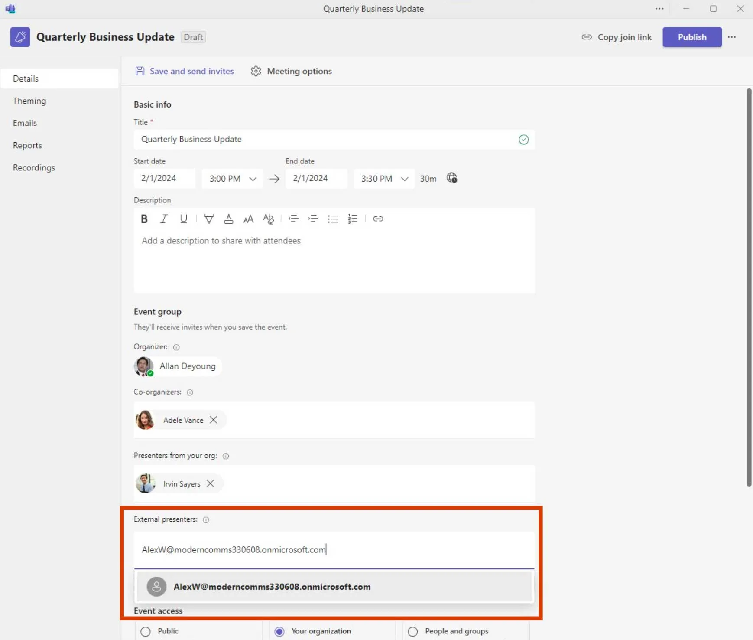753x640 pixels.
Task: Select Your organization event access option
Action: tap(279, 632)
